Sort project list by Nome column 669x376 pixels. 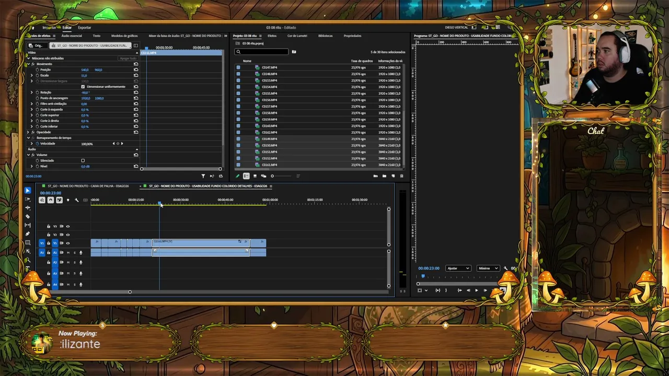247,61
